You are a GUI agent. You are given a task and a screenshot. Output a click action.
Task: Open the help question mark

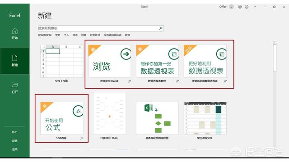coord(255,7)
